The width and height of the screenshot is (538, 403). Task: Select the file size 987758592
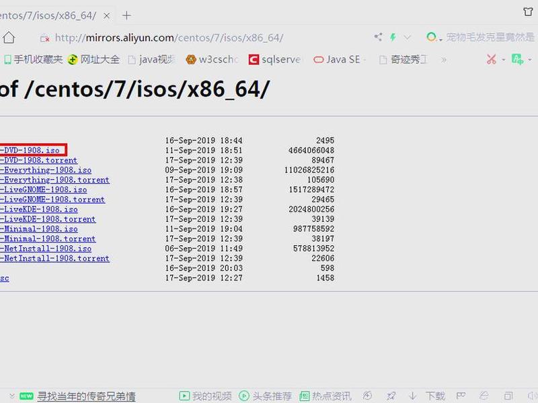[x=313, y=229]
